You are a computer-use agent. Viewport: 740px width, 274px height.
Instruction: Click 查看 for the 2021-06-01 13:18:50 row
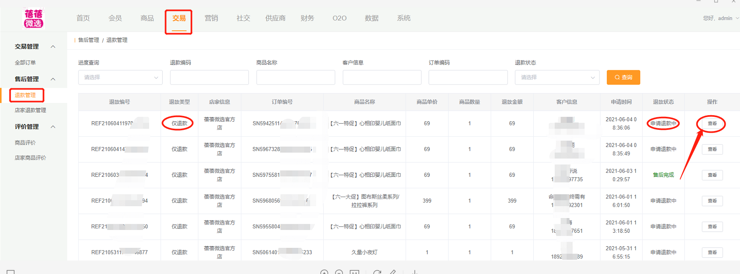[x=712, y=227]
